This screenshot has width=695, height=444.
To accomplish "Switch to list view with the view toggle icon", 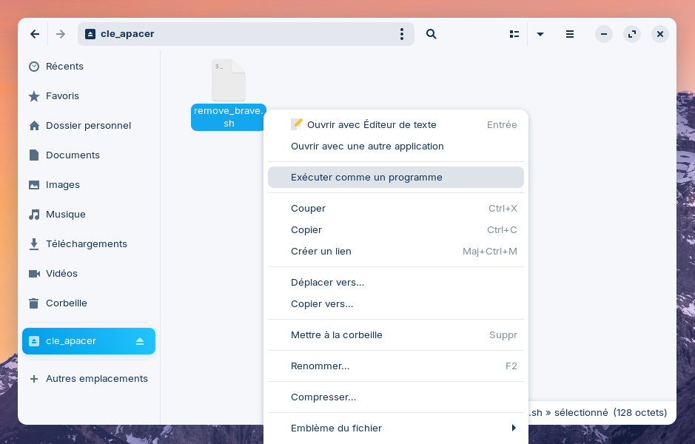I will pyautogui.click(x=514, y=34).
